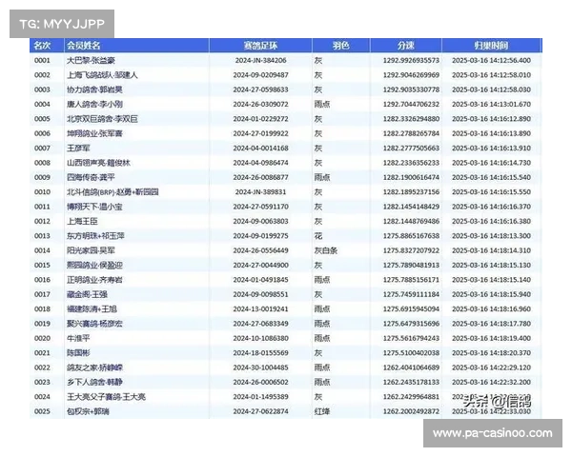Image resolution: width=572 pixels, height=457 pixels.
Task: Click homing time 2025-03-16 14:12:56.400
Action: tap(491, 61)
